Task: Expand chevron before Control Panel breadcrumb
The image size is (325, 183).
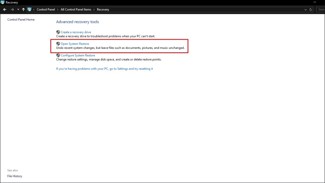Action: (x=34, y=9)
